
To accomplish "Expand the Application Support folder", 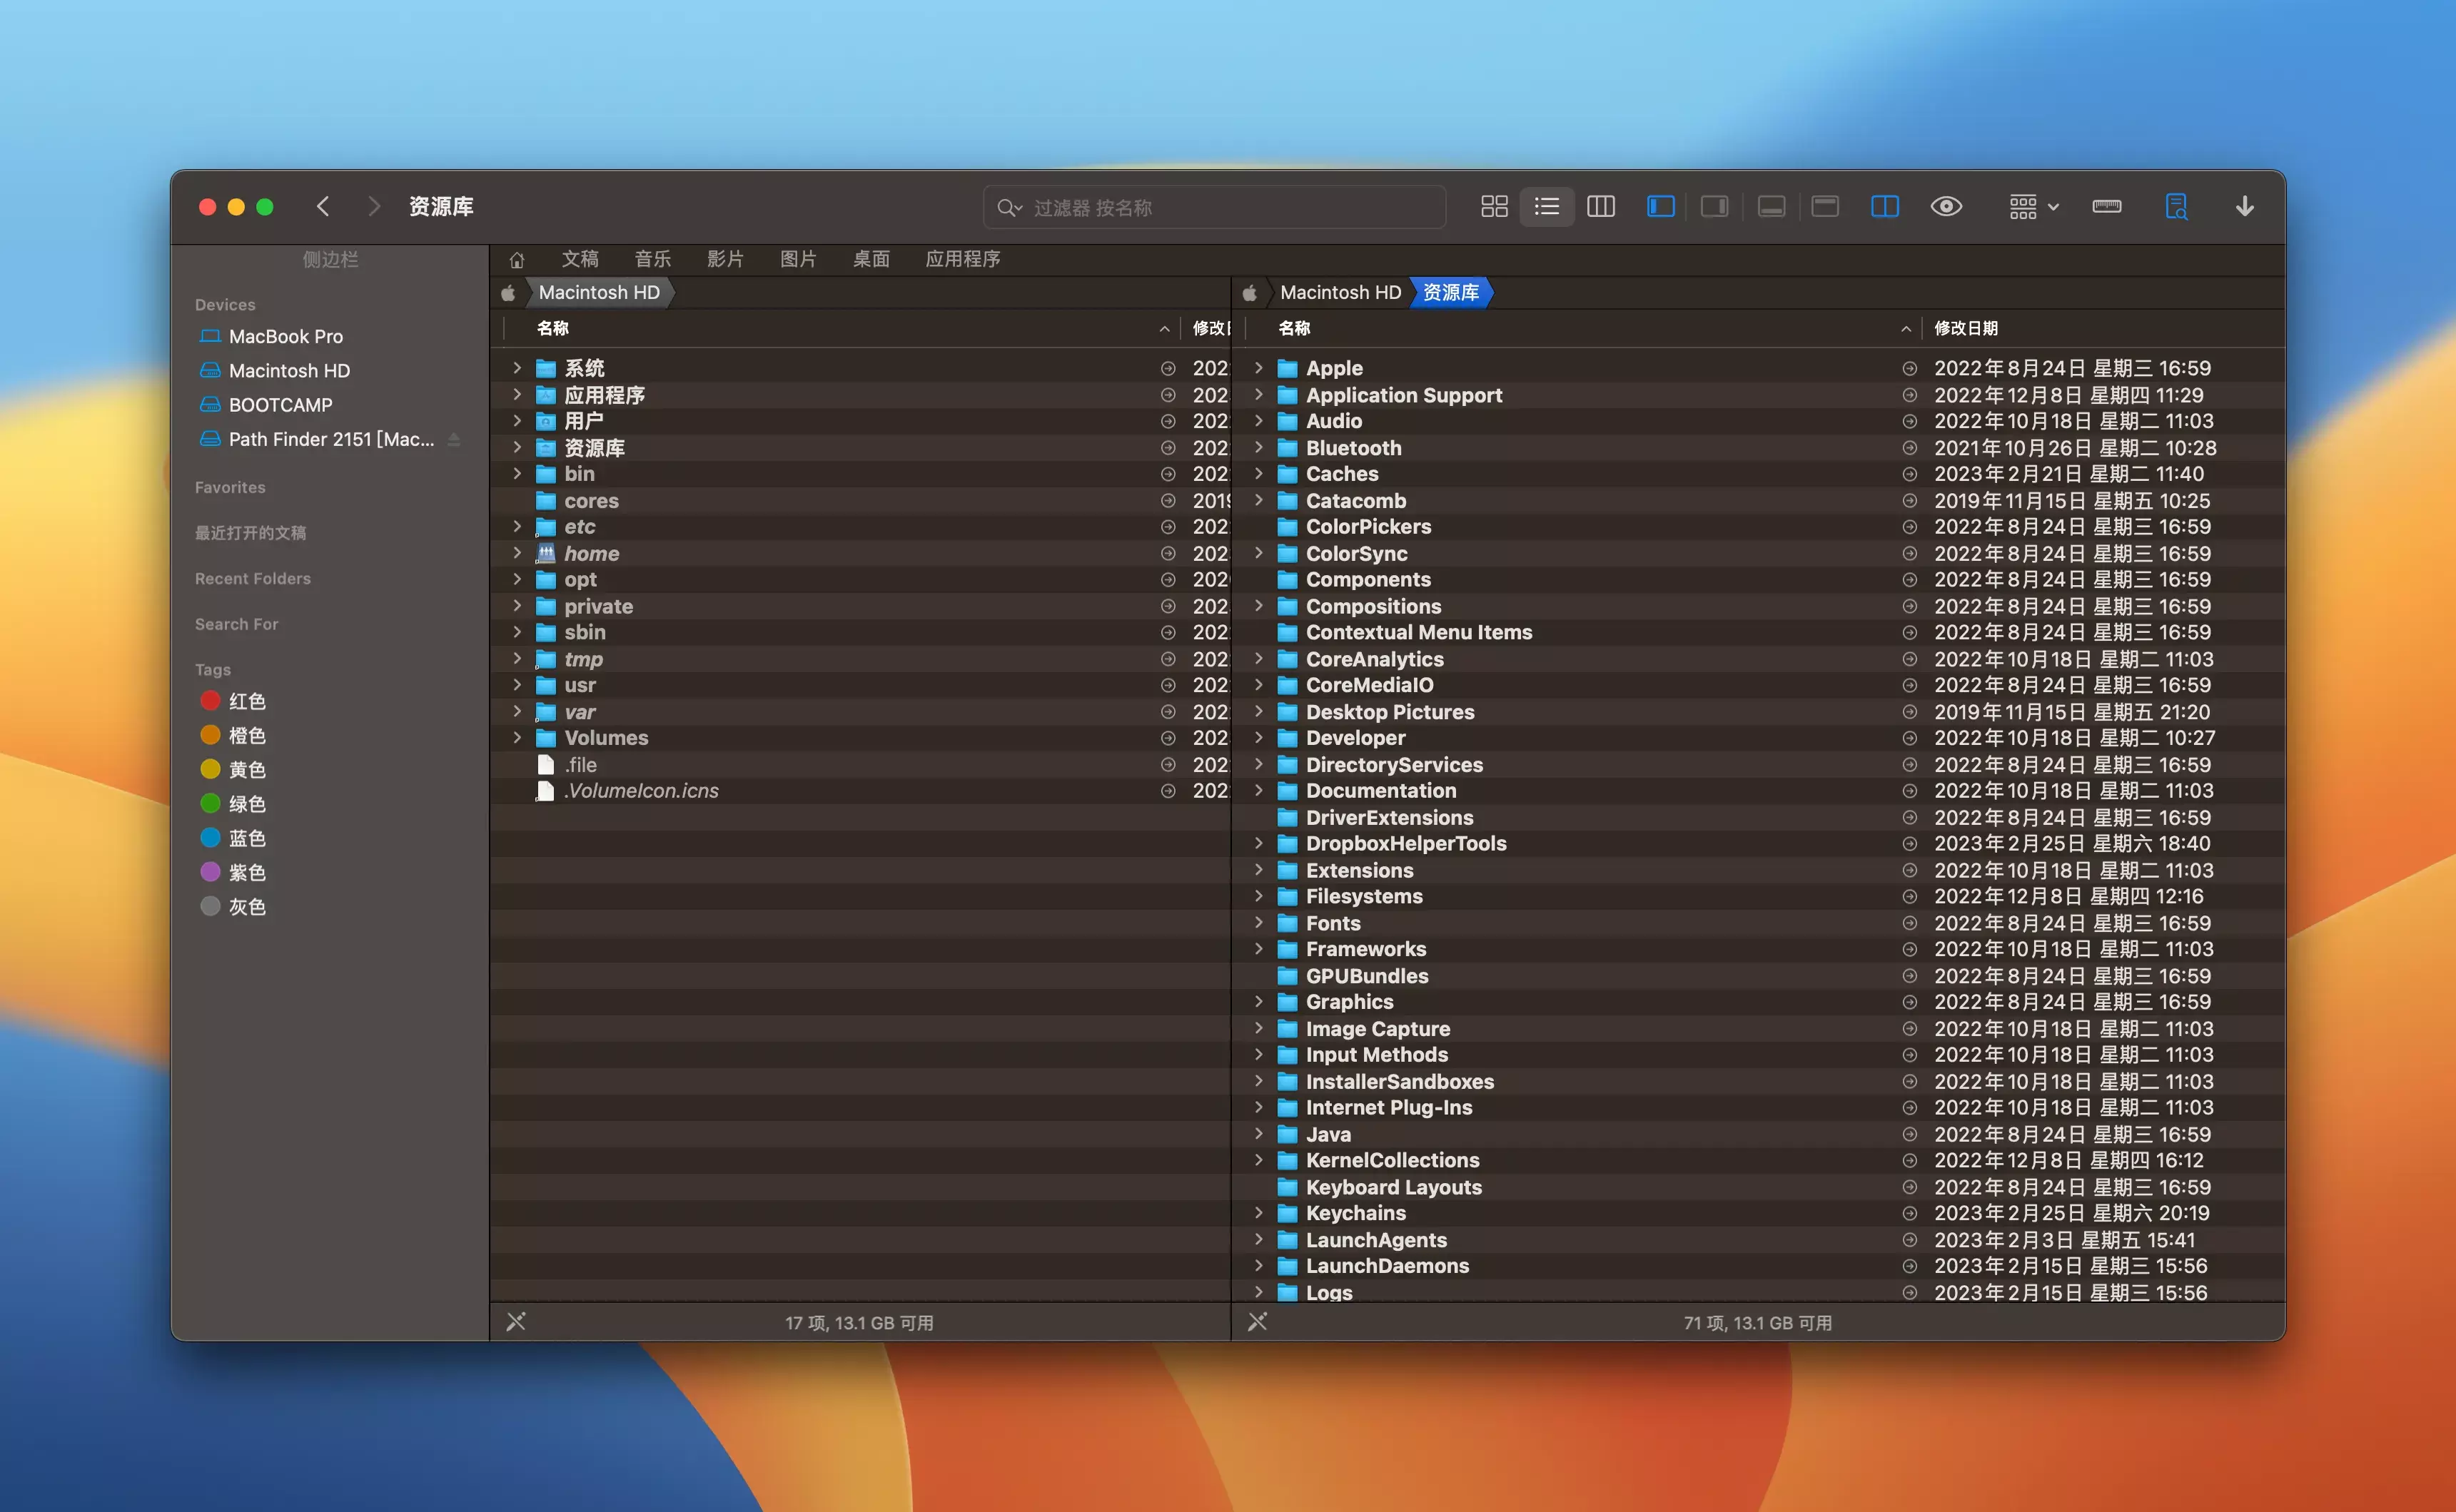I will click(x=1259, y=395).
